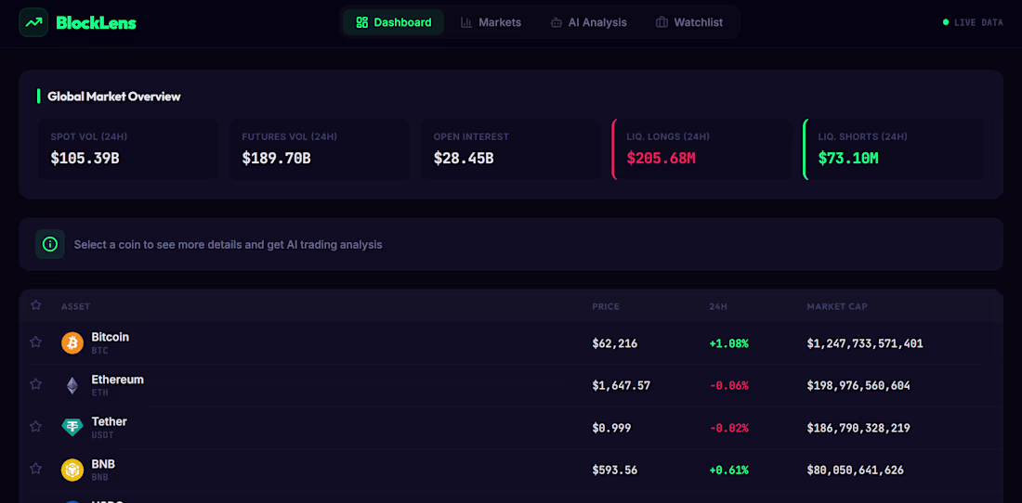Click the Liq. Longs $205.68M card
The width and height of the screenshot is (1022, 503).
[x=702, y=149]
